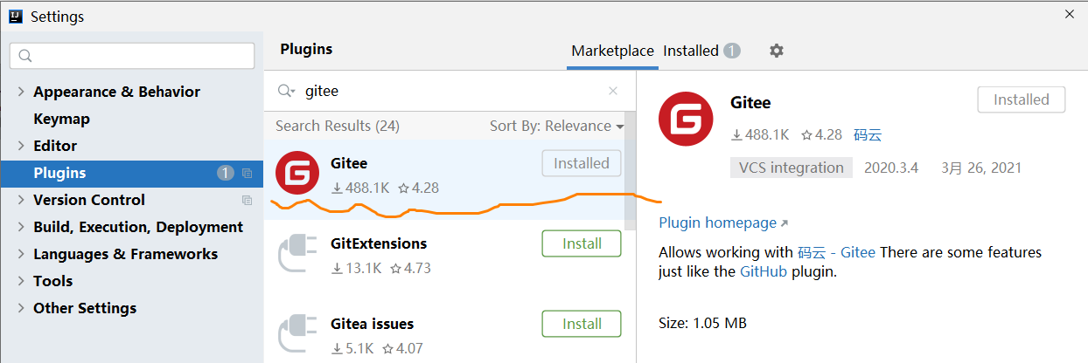Click the GitExtensions plug icon
Screen dimensions: 1088x363
[x=297, y=253]
